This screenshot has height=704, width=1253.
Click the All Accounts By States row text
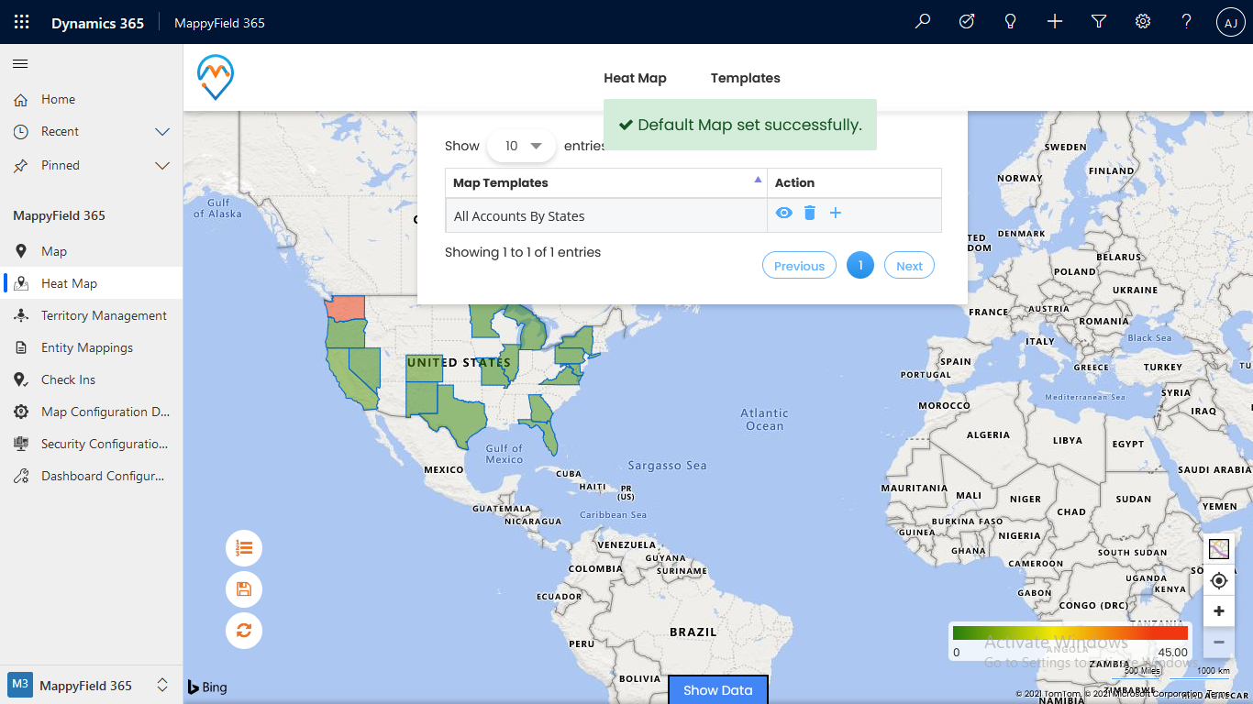click(x=519, y=216)
